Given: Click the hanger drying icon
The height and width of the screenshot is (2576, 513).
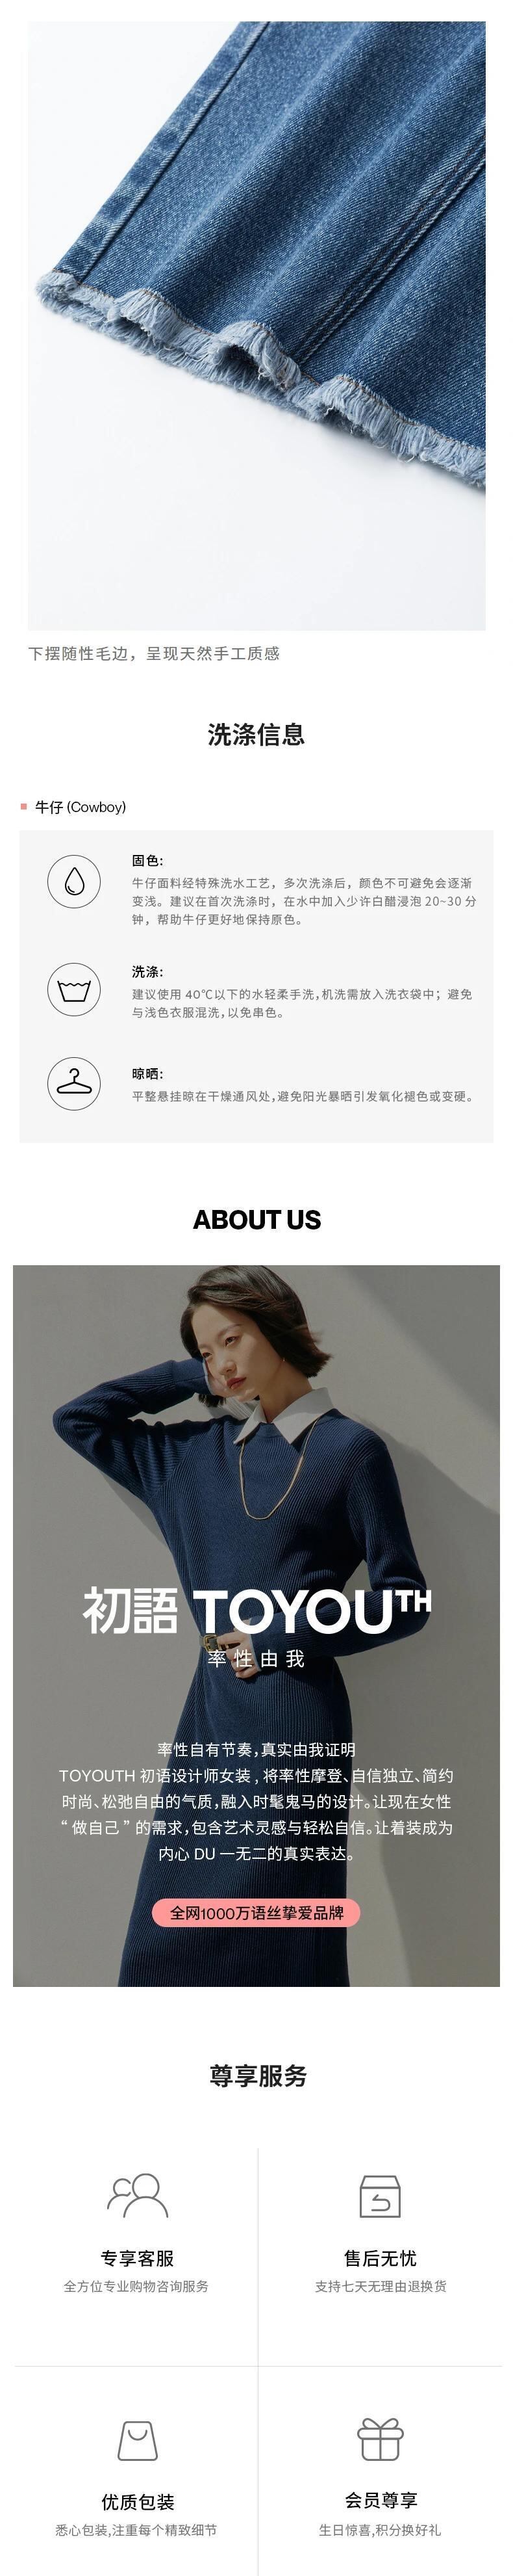Looking at the screenshot, I should pyautogui.click(x=74, y=1083).
